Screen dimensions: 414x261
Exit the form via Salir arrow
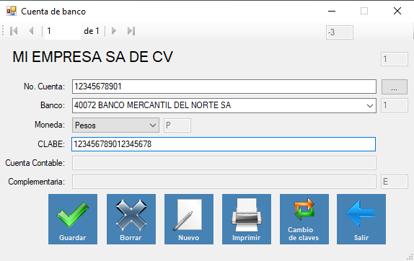pyautogui.click(x=361, y=219)
